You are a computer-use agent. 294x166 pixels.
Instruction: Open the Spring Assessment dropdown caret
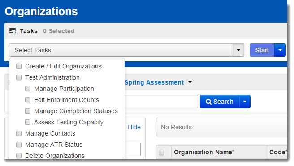(190, 82)
